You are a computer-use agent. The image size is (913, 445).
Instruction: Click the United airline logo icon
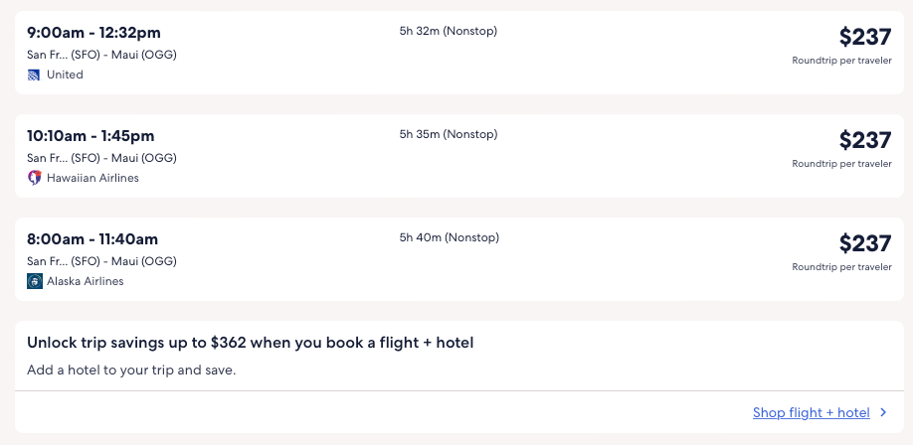[34, 74]
